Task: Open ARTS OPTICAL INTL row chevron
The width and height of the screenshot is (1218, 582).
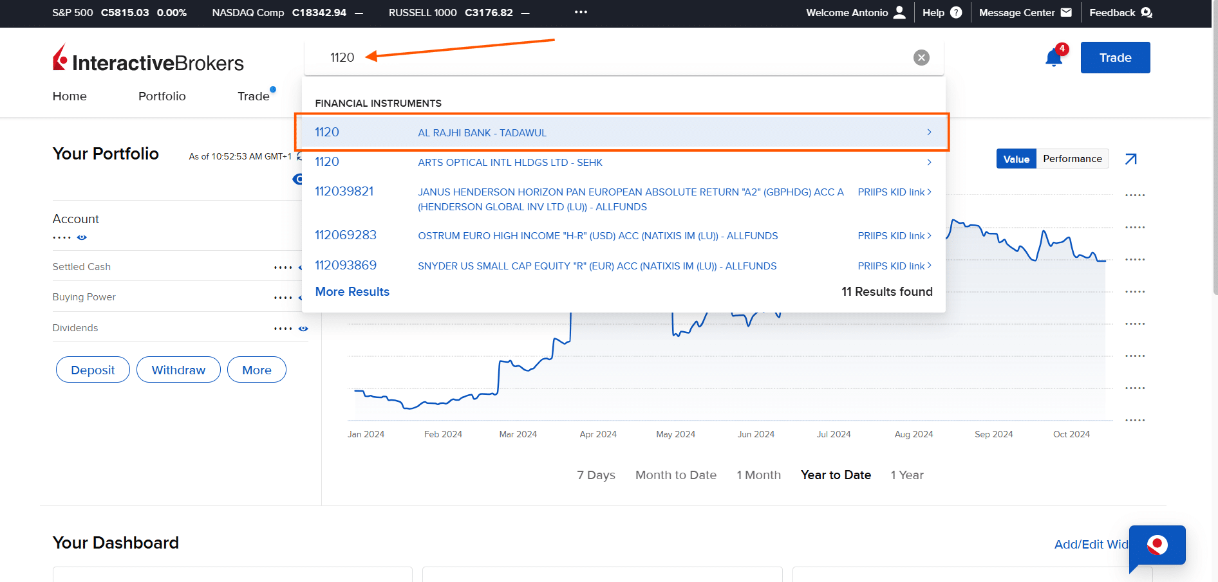Action: click(928, 162)
